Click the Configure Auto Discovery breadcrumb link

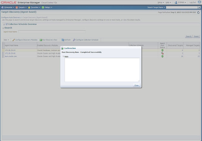pos(11,17)
